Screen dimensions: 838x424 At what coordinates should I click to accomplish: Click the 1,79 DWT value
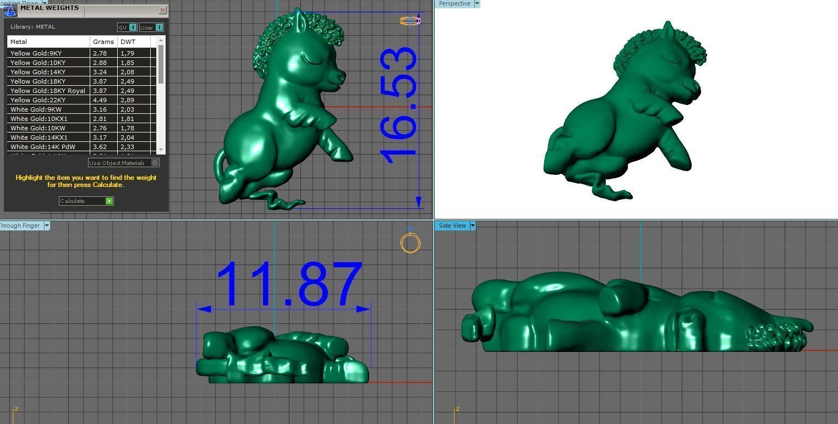pos(127,53)
